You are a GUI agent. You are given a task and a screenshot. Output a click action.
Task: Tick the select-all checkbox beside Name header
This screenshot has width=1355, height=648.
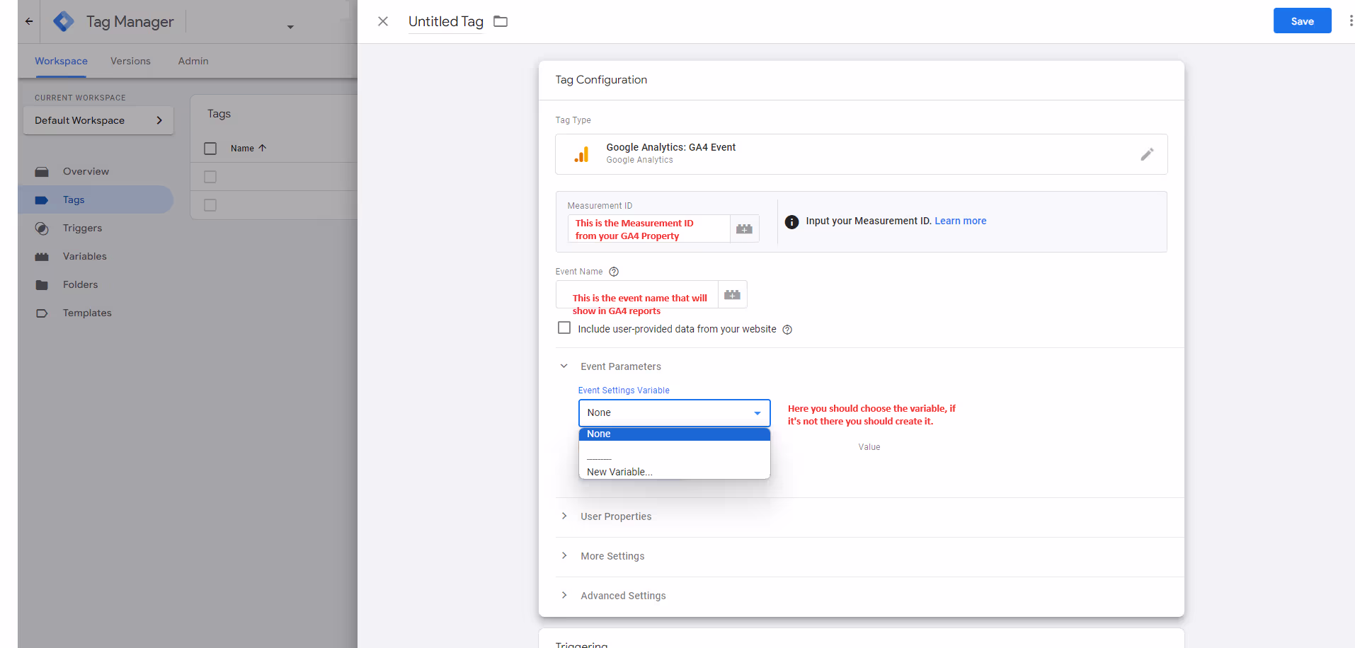(210, 149)
